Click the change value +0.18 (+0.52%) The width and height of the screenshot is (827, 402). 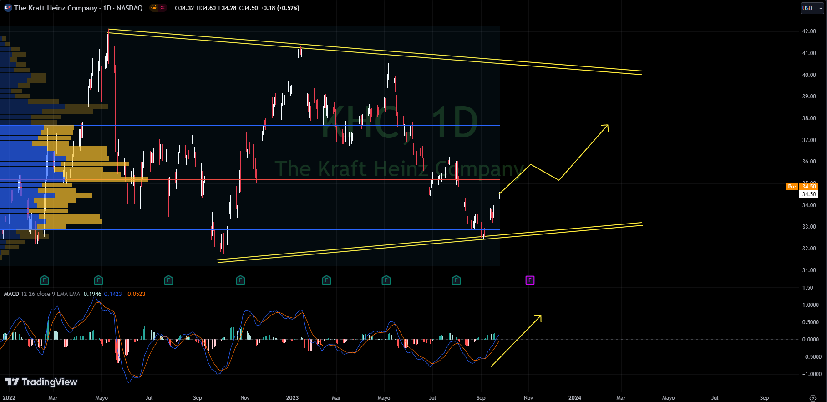click(280, 8)
